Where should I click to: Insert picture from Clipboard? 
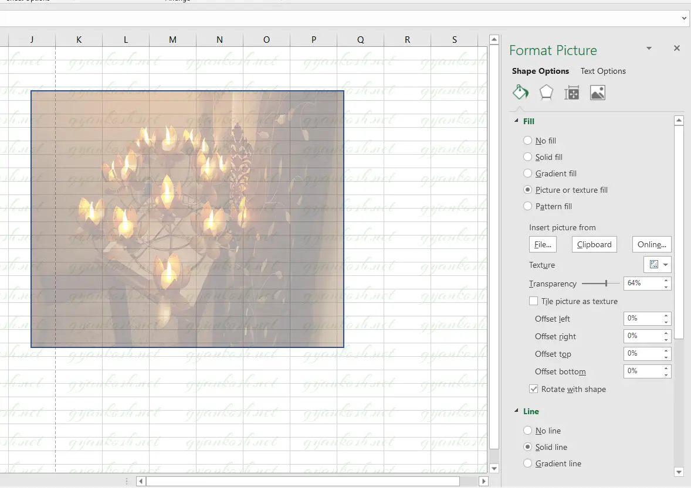coord(594,244)
